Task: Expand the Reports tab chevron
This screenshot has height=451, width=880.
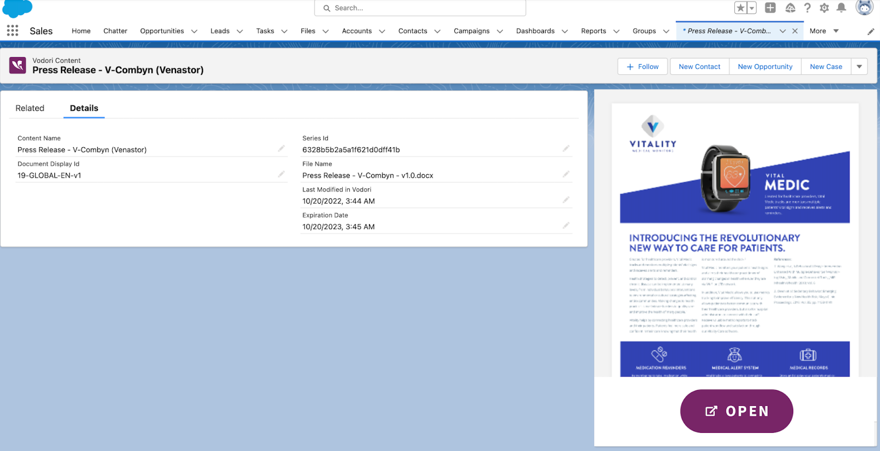Action: 617,31
